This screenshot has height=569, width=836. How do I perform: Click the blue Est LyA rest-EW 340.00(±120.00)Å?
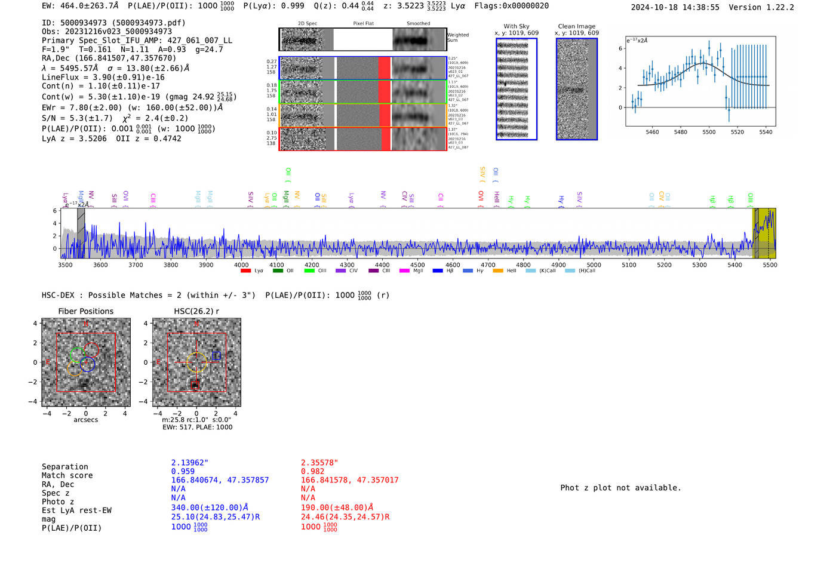click(x=210, y=508)
